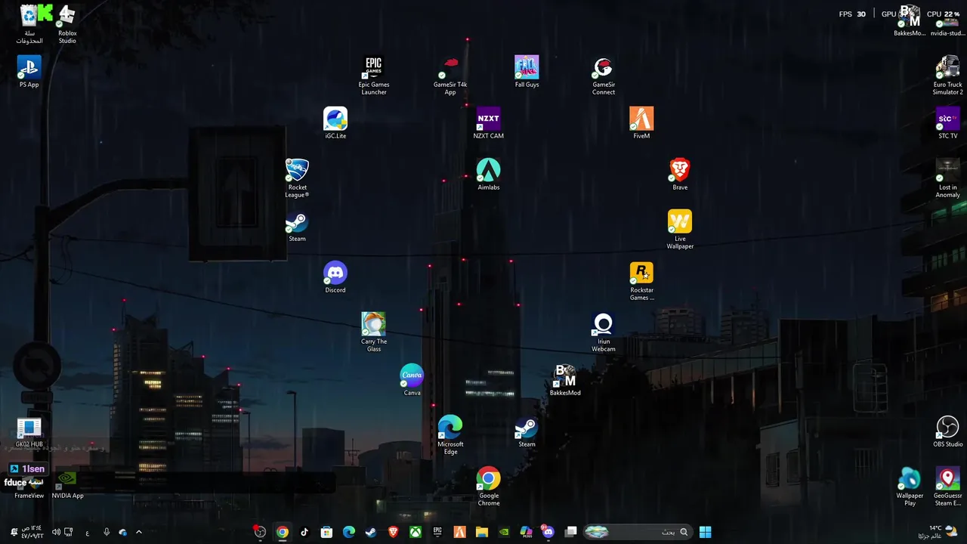
Task: Launch Edge from the taskbar
Action: (x=348, y=532)
